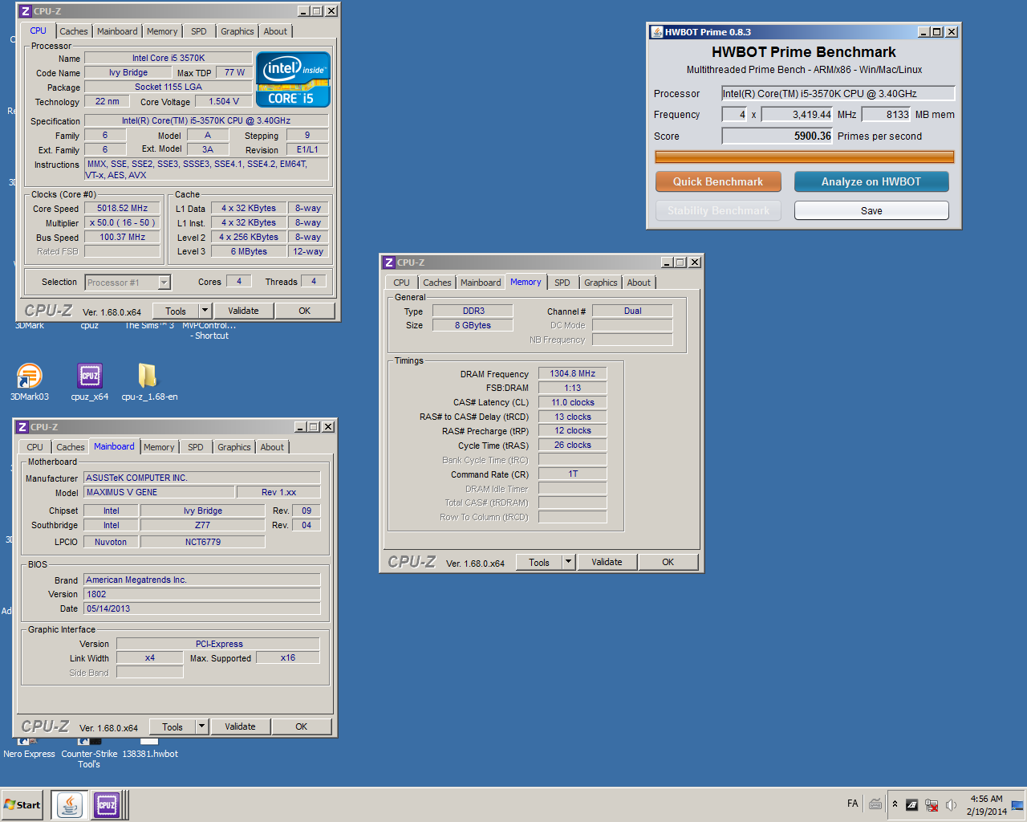Click the 138381.hwbot desktop file label

(x=150, y=754)
